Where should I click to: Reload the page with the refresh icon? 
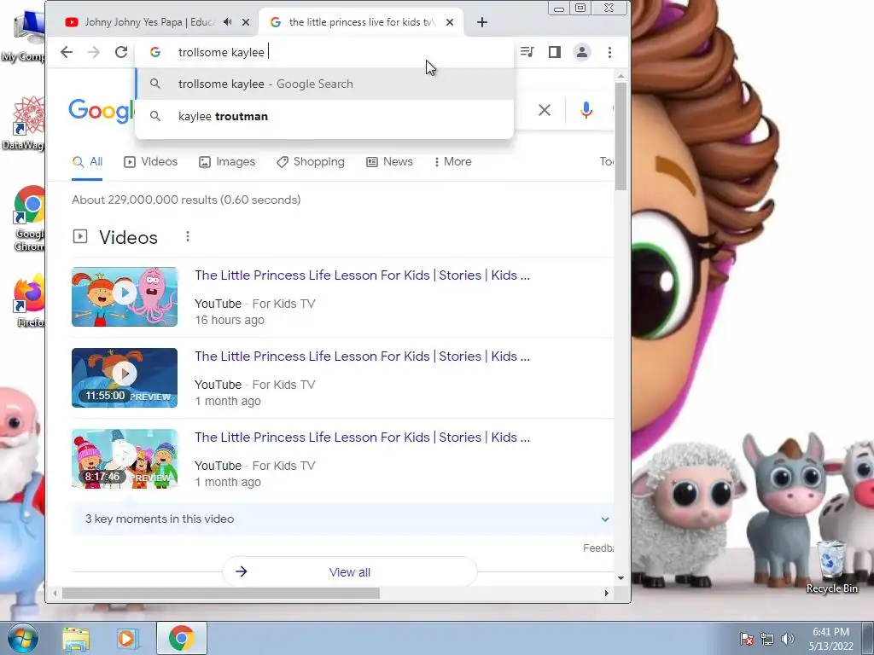click(x=121, y=52)
